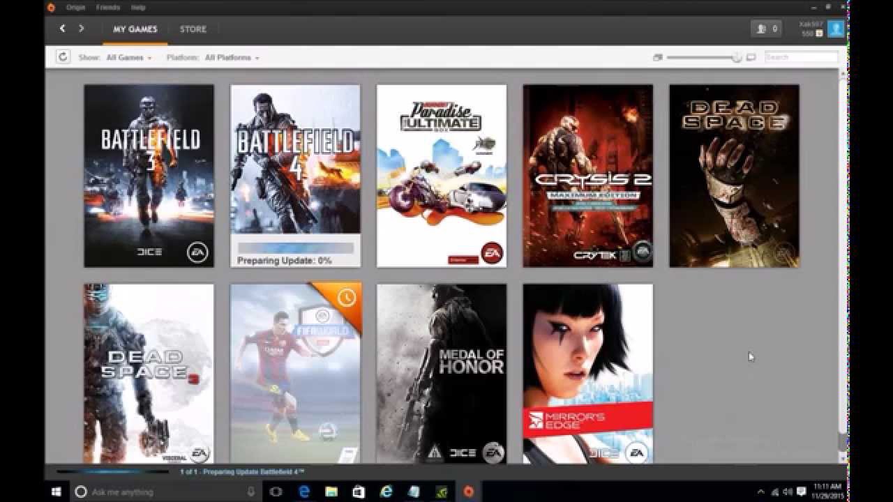Open the Help menu
The image size is (893, 502).
pyautogui.click(x=138, y=7)
